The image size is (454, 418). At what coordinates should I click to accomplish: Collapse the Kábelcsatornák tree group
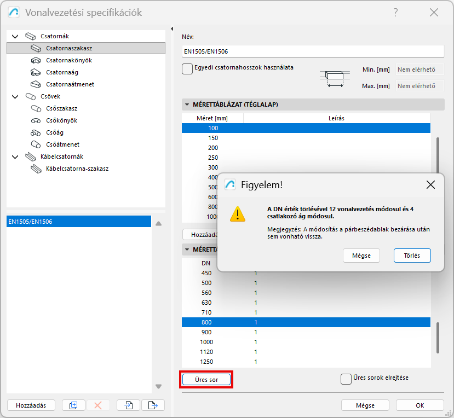15,157
